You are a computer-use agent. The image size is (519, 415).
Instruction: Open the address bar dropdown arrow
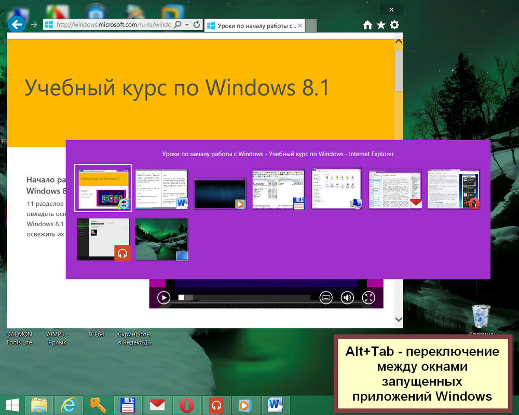click(187, 25)
